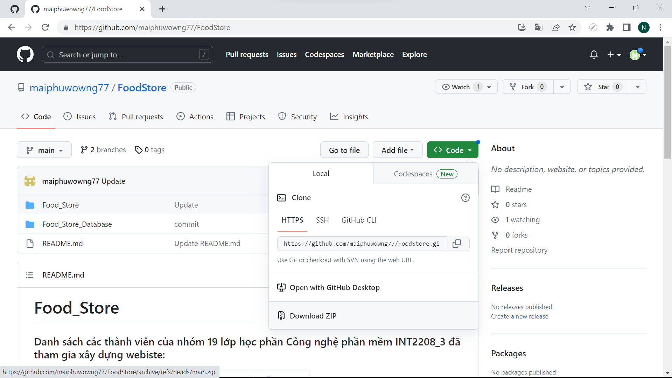Viewport: 672px width, 378px height.
Task: Copy the HTTPS clone URL to clipboard
Action: pyautogui.click(x=457, y=244)
